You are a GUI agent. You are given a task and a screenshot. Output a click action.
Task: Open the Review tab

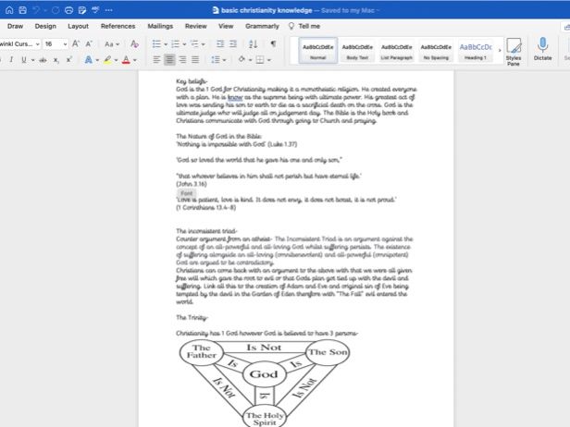[196, 26]
